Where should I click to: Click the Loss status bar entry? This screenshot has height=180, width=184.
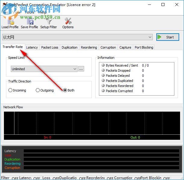tap(51, 178)
